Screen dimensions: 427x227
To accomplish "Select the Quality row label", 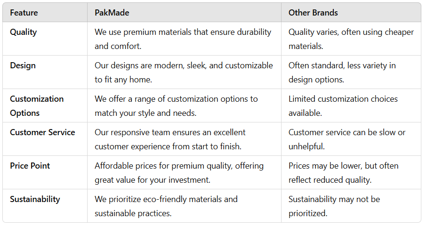I will [24, 32].
